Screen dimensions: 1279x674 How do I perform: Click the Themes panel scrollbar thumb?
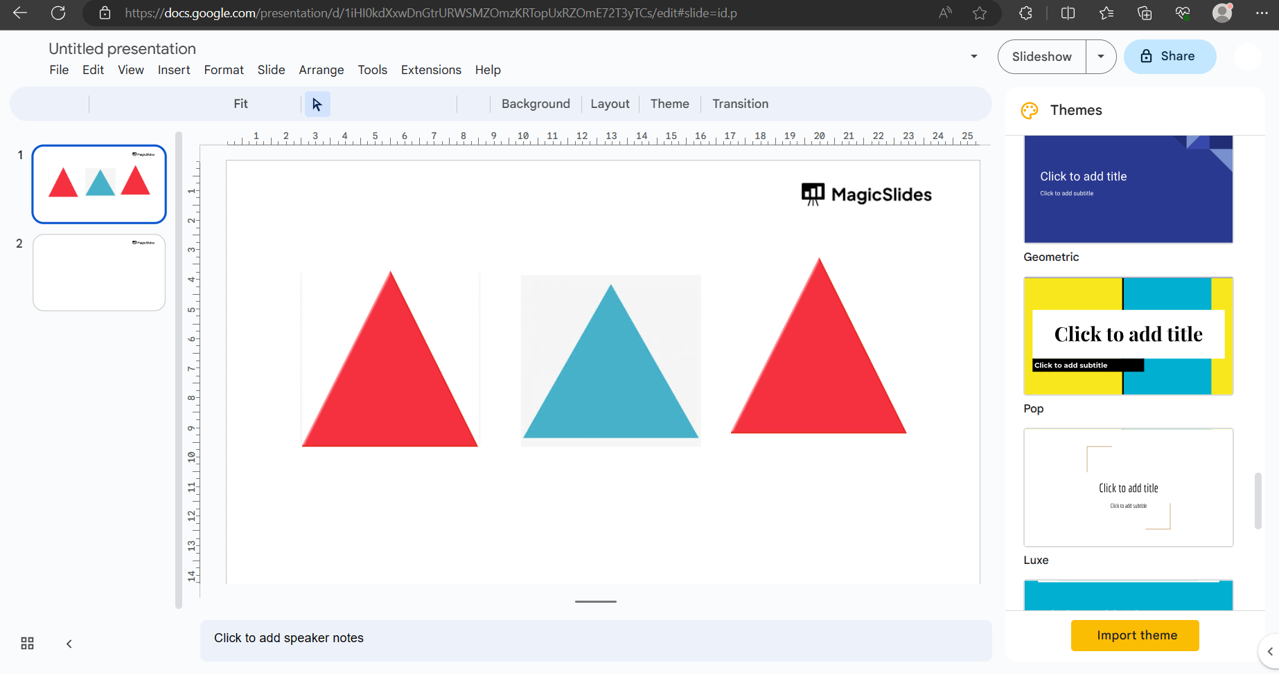coord(1258,502)
